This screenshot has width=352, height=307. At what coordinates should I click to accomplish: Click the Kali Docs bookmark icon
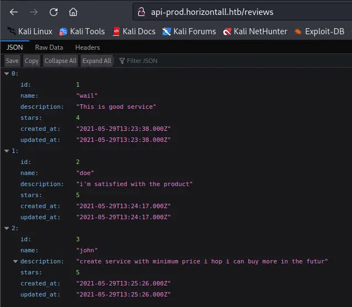pos(116,31)
